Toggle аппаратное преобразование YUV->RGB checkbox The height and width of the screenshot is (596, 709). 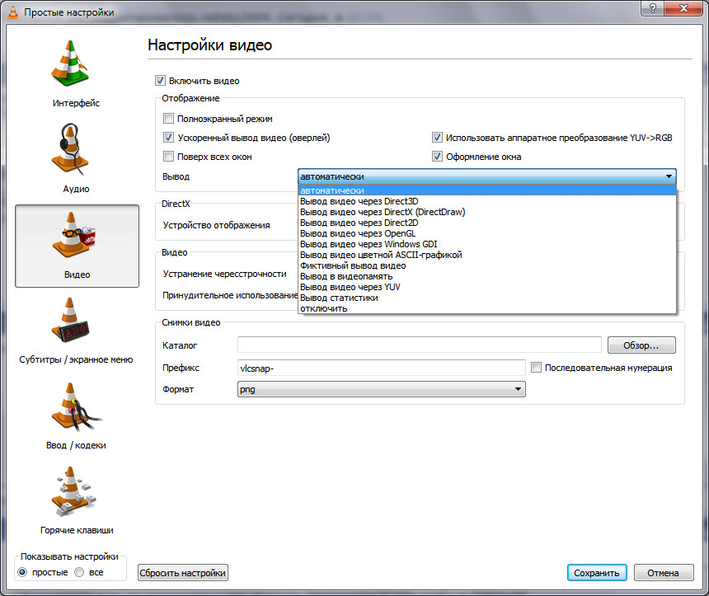(437, 137)
